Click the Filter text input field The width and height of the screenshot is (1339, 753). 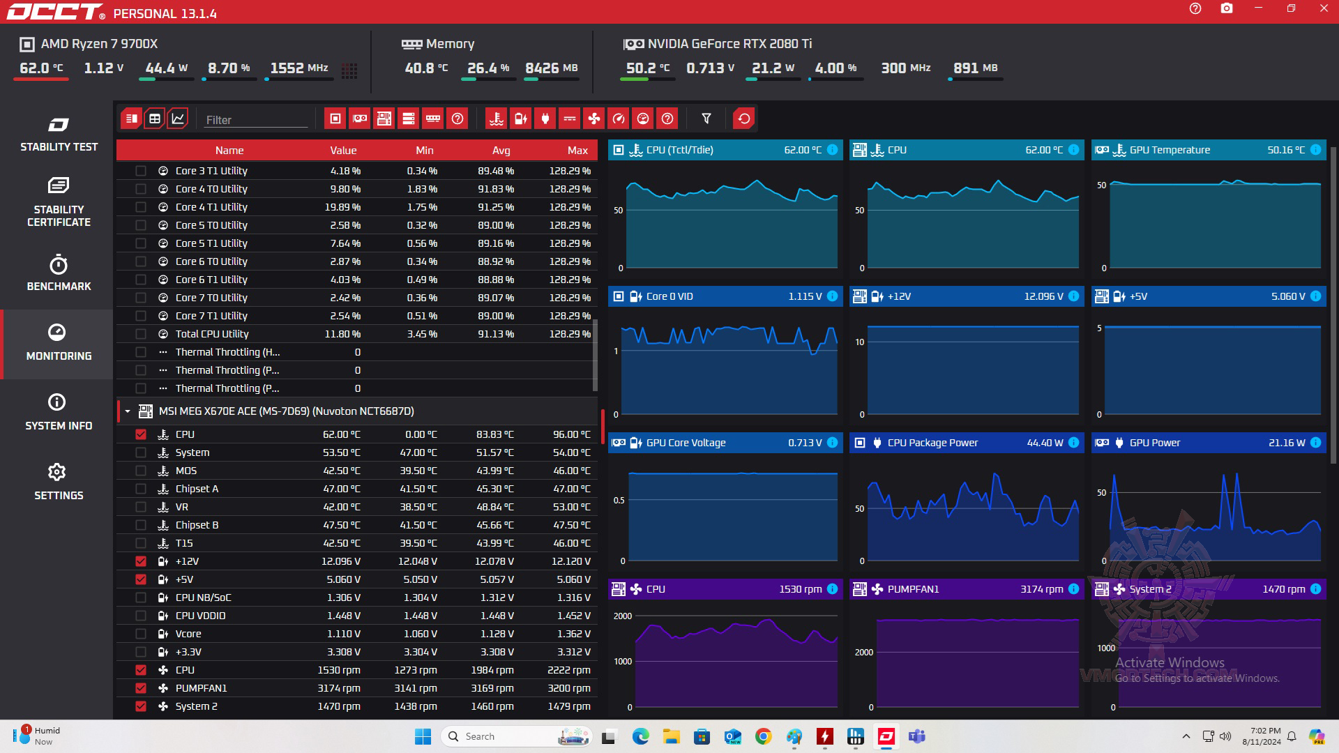tap(255, 120)
